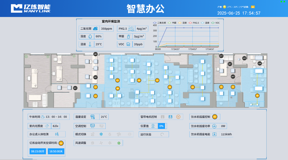Click the 室内光照度 light sensor icon
Image resolution: width=288 pixels, height=160 pixels.
[47, 126]
